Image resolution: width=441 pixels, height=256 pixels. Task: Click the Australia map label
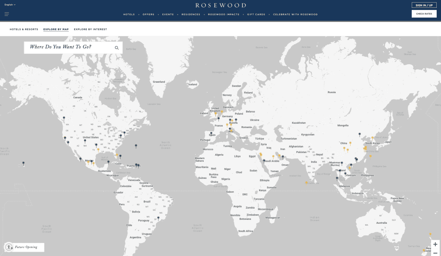[x=382, y=223]
